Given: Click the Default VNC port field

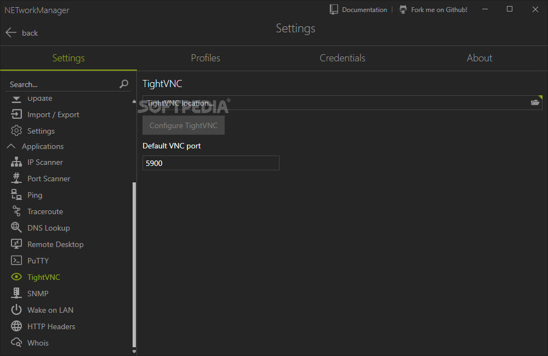Looking at the screenshot, I should [x=211, y=163].
